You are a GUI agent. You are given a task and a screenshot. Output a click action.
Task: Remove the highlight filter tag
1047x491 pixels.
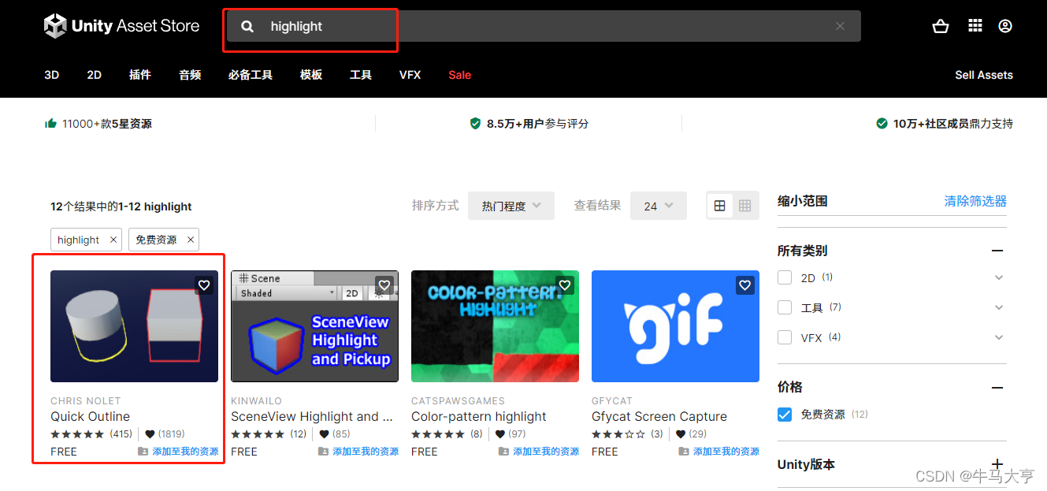pos(113,240)
